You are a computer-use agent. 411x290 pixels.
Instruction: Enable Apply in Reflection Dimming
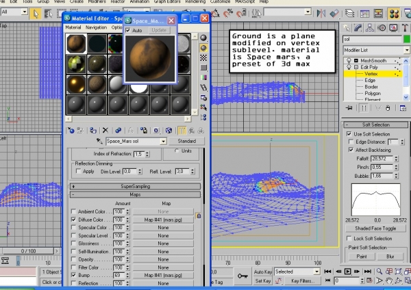[x=78, y=171]
